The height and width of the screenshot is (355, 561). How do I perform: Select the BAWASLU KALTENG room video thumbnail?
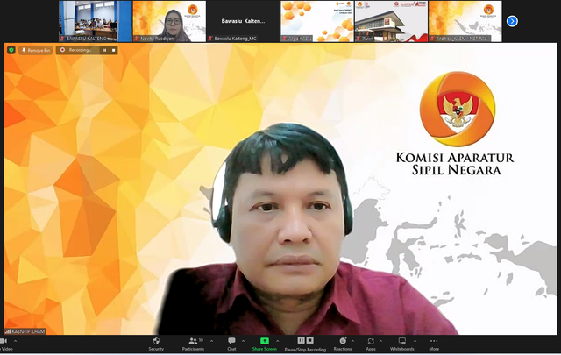coord(96,21)
